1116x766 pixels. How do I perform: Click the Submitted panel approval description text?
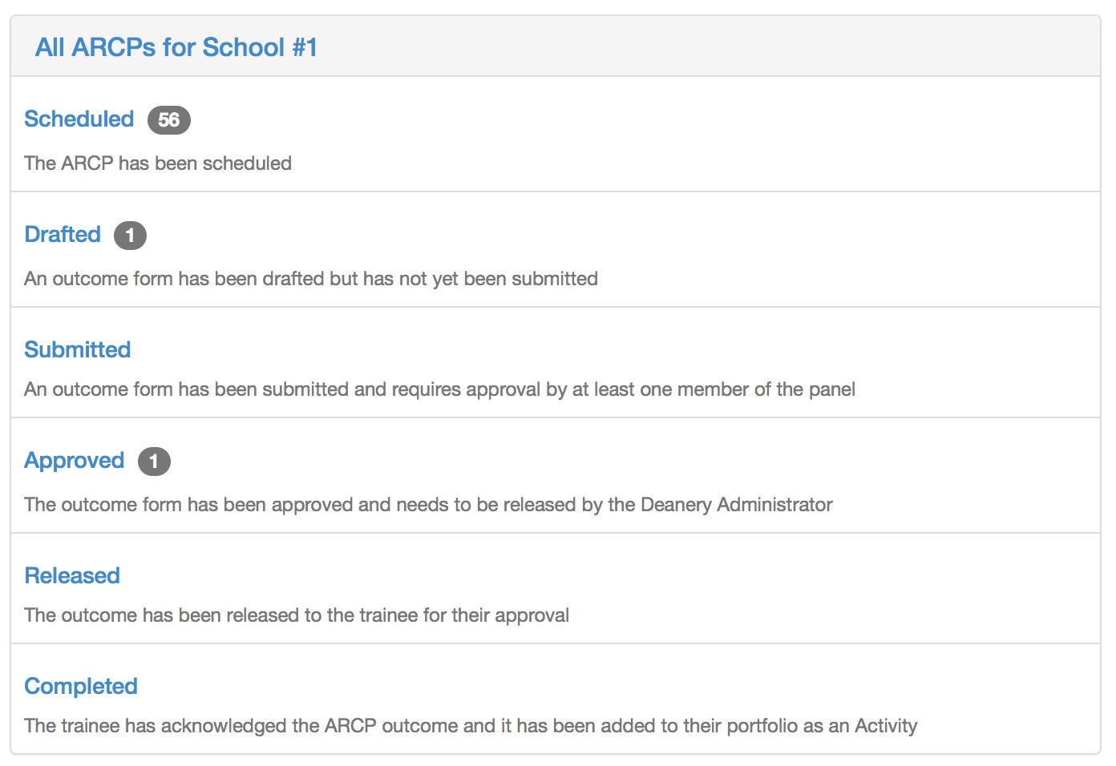[439, 389]
